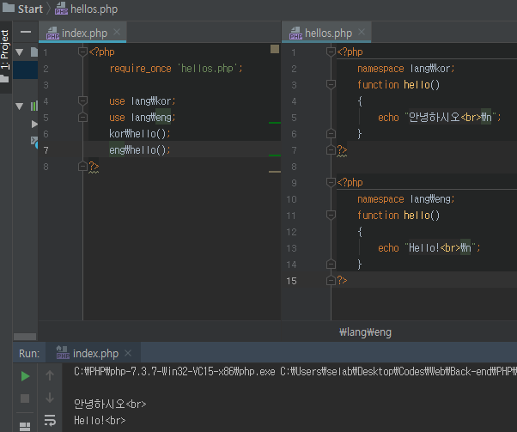The height and width of the screenshot is (432, 517).
Task: Click the Stop process square icon
Action: click(x=25, y=399)
